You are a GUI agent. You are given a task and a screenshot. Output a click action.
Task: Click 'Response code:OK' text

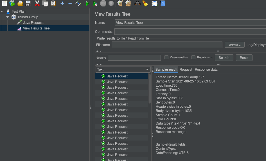[170, 127]
